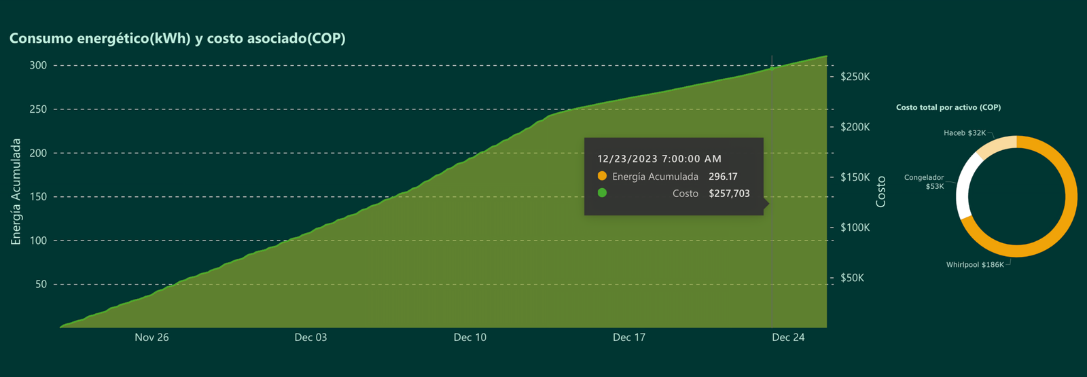
Task: Click the vertical Costo axis title
Action: [881, 192]
